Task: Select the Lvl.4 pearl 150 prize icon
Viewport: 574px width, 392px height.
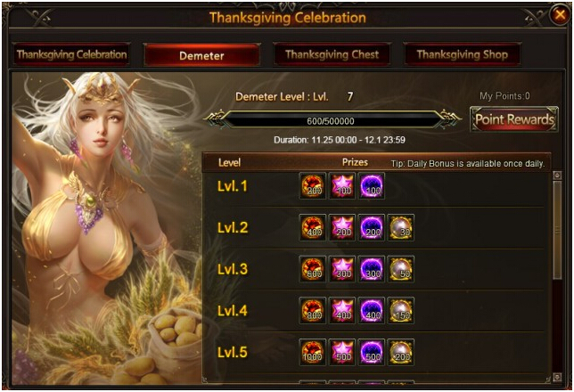Action: tap(401, 310)
